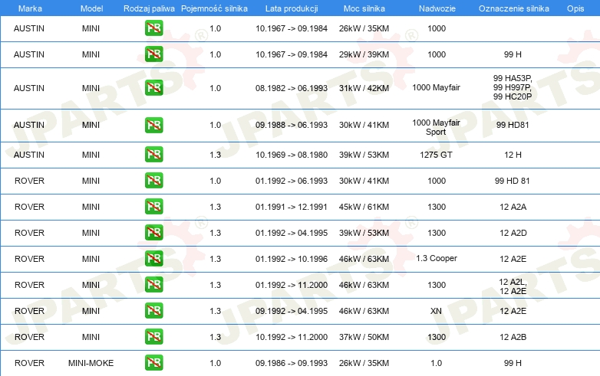Click the Marka column header
Viewport: 600px width, 376px height.
pyautogui.click(x=30, y=8)
